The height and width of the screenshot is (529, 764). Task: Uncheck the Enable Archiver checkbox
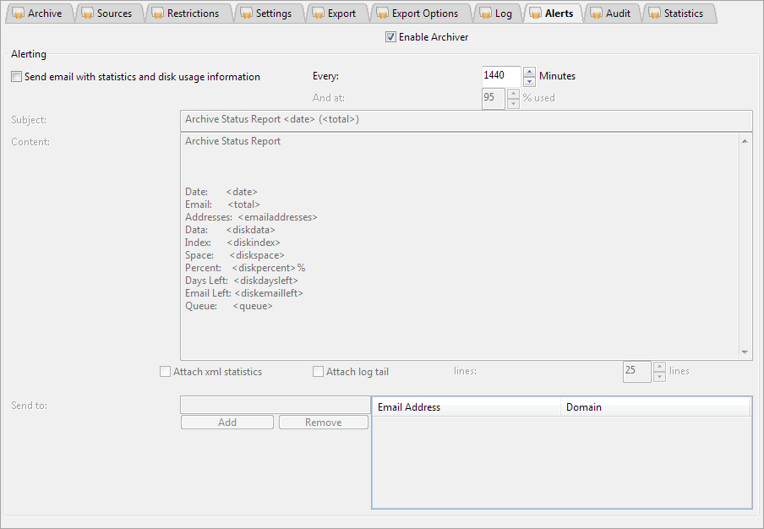[390, 37]
